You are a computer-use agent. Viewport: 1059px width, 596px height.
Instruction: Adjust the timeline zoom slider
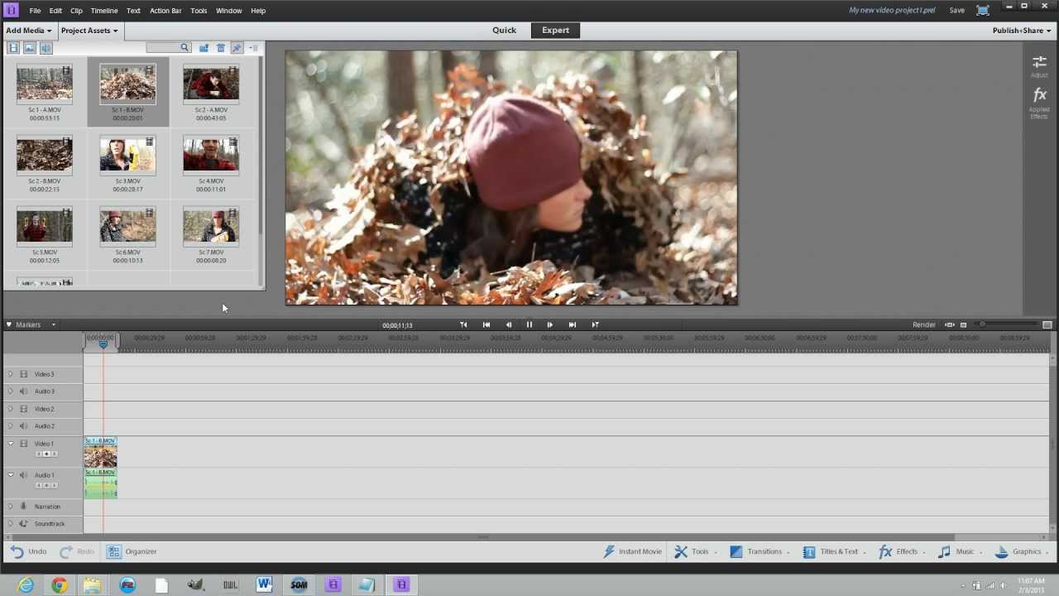983,324
